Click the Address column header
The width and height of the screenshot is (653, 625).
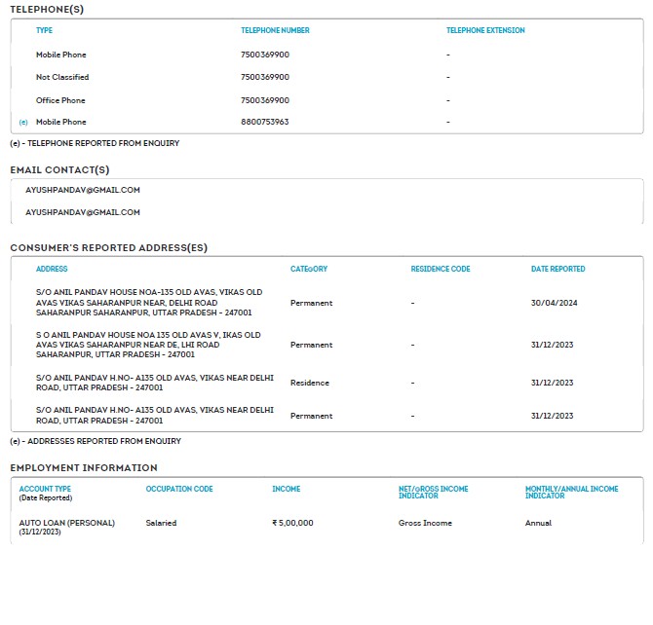point(52,269)
